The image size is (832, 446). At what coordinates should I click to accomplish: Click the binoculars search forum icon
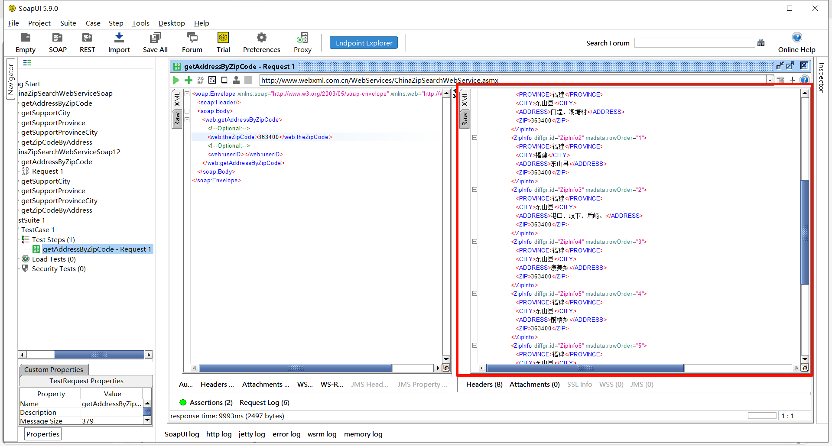pyautogui.click(x=761, y=43)
